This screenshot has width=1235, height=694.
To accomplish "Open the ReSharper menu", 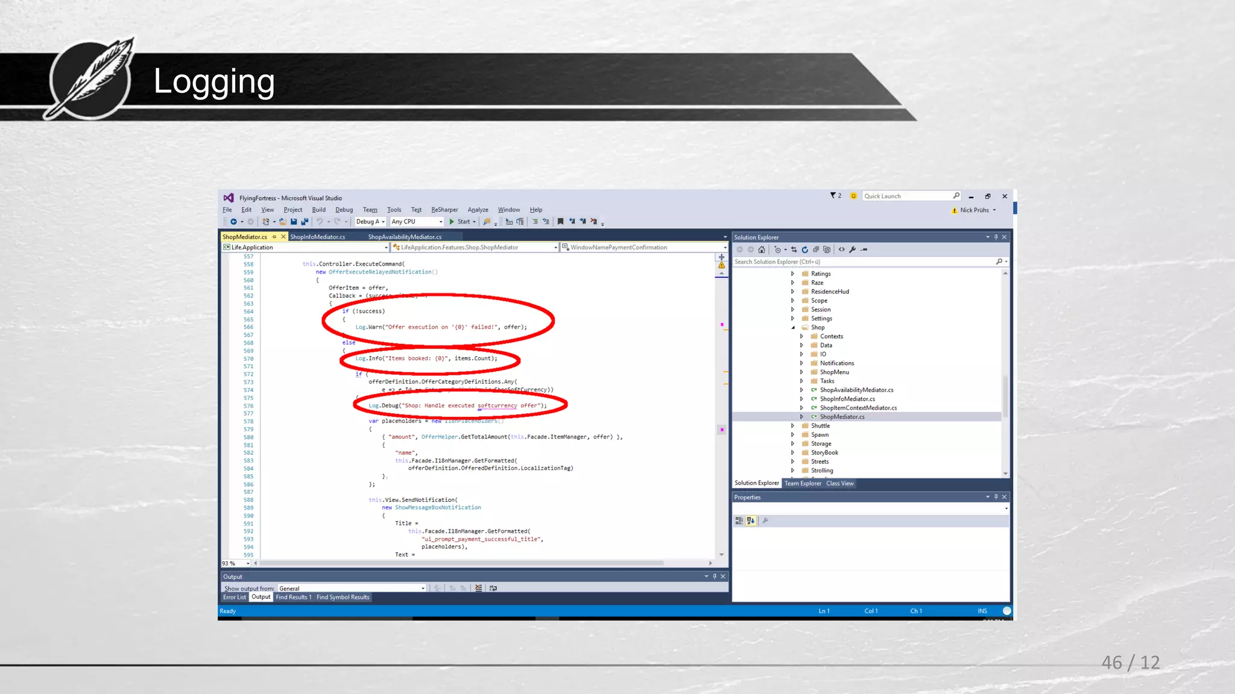I will (444, 210).
